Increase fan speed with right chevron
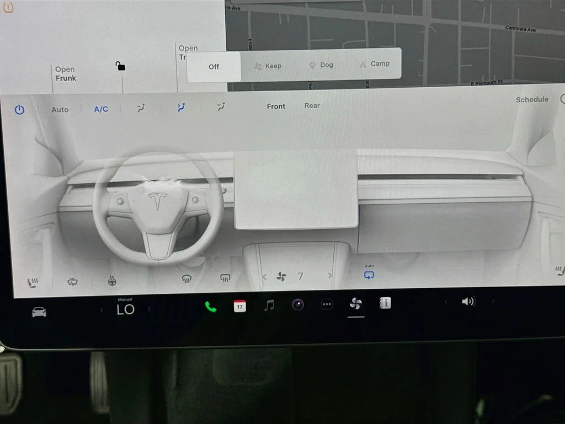 point(330,275)
